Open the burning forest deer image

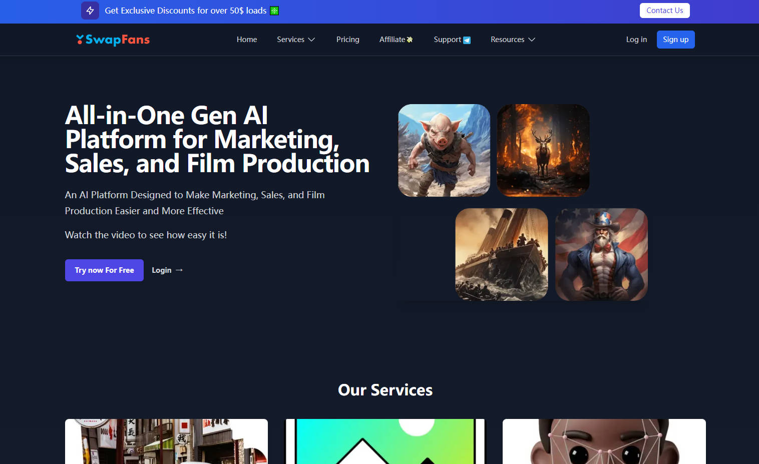coord(543,150)
